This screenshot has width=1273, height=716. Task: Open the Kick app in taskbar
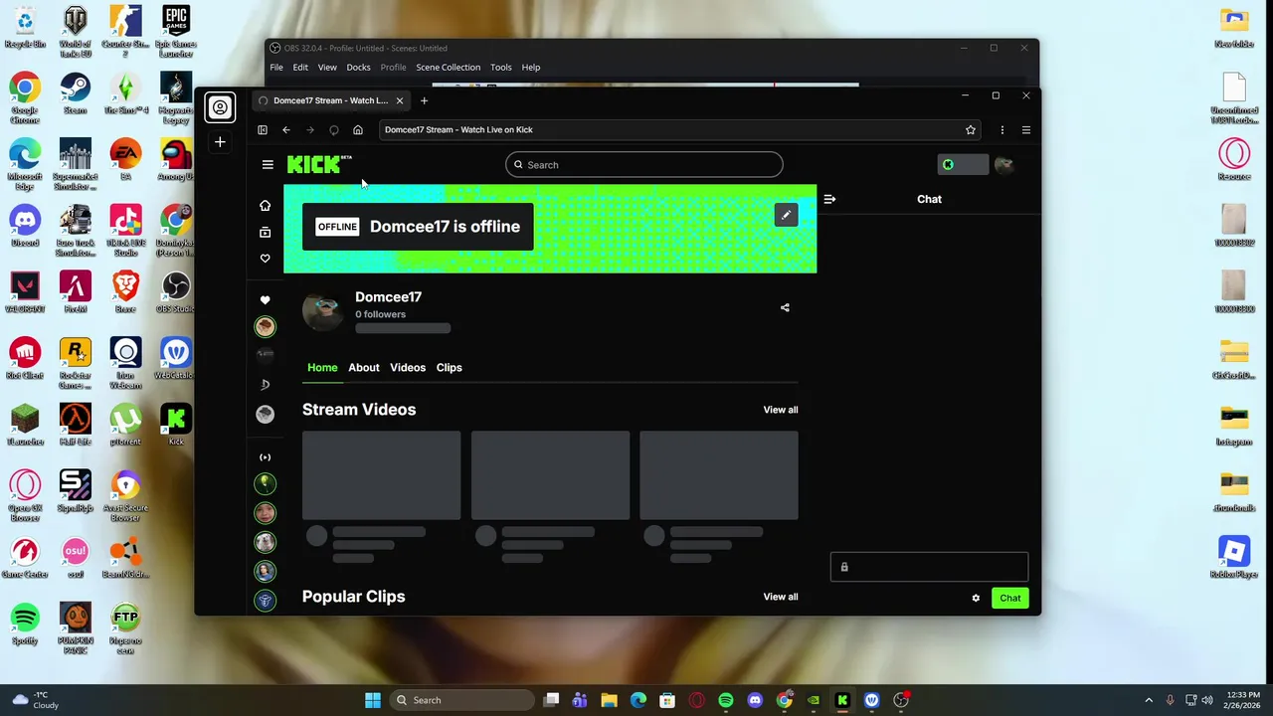(842, 700)
